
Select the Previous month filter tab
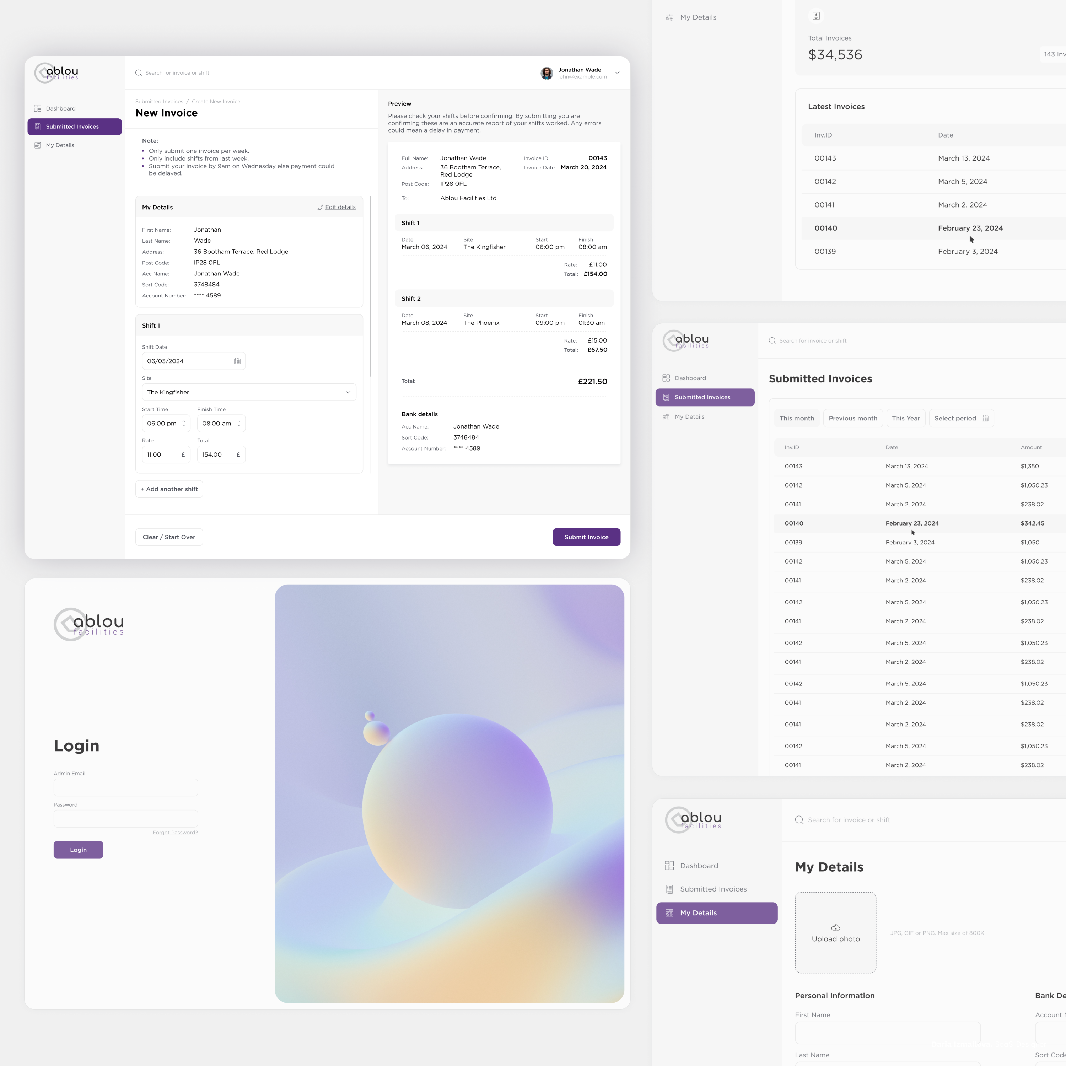pos(853,418)
